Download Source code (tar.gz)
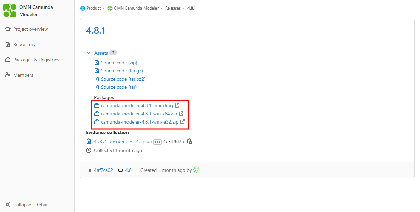This screenshot has height=212, width=420. pyautogui.click(x=122, y=71)
